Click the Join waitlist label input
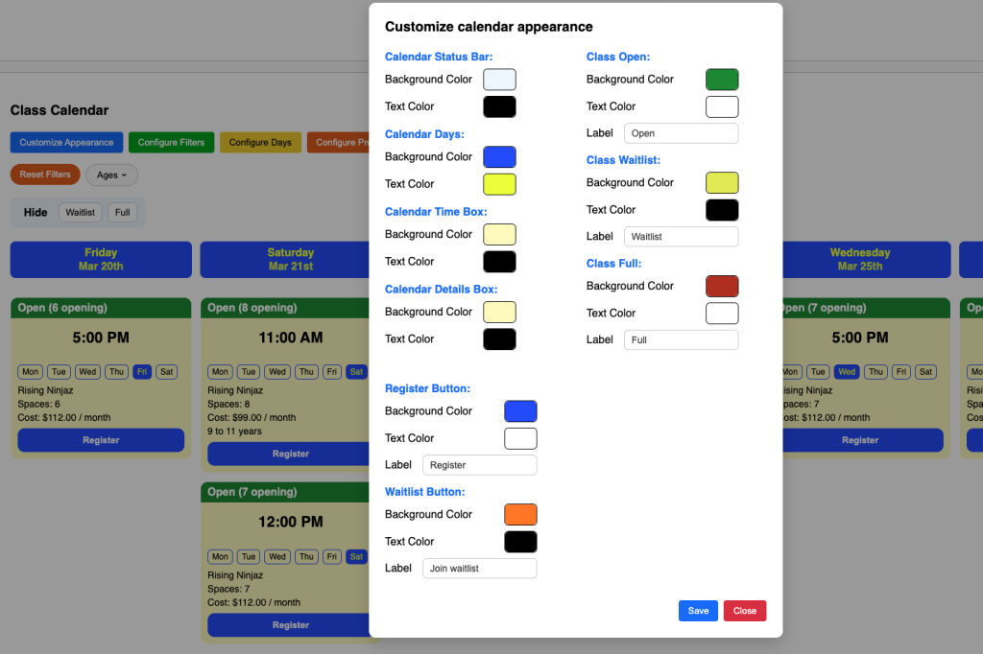Image resolution: width=983 pixels, height=654 pixels. pyautogui.click(x=479, y=569)
